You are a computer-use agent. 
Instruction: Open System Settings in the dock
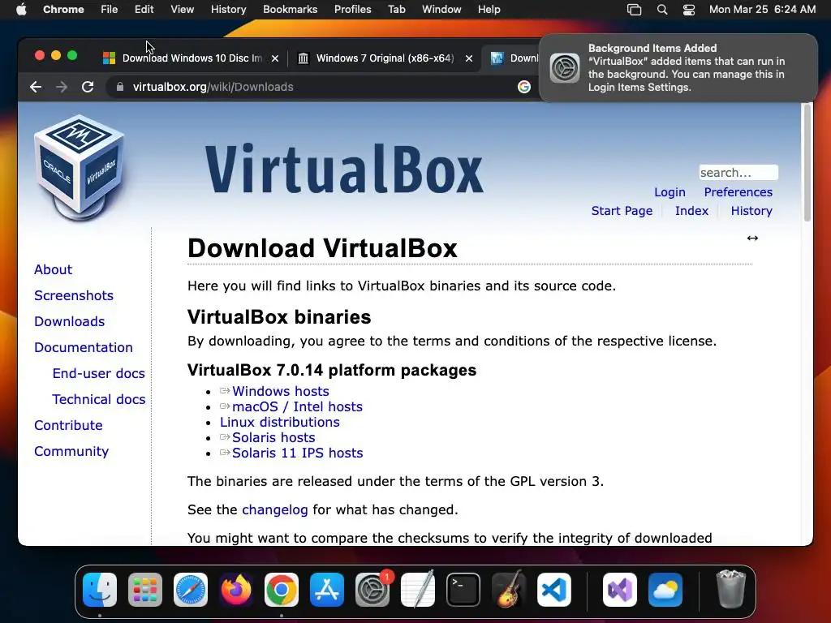pyautogui.click(x=372, y=590)
